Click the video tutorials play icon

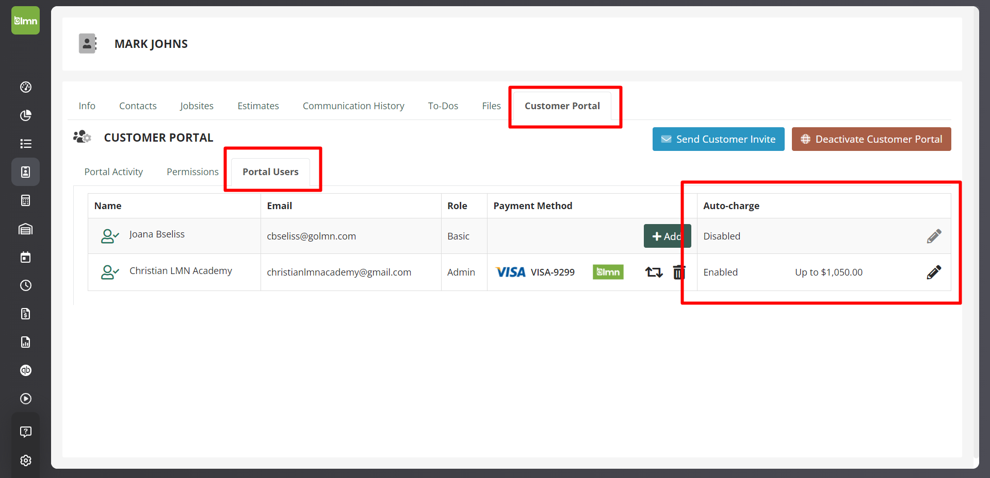tap(25, 398)
